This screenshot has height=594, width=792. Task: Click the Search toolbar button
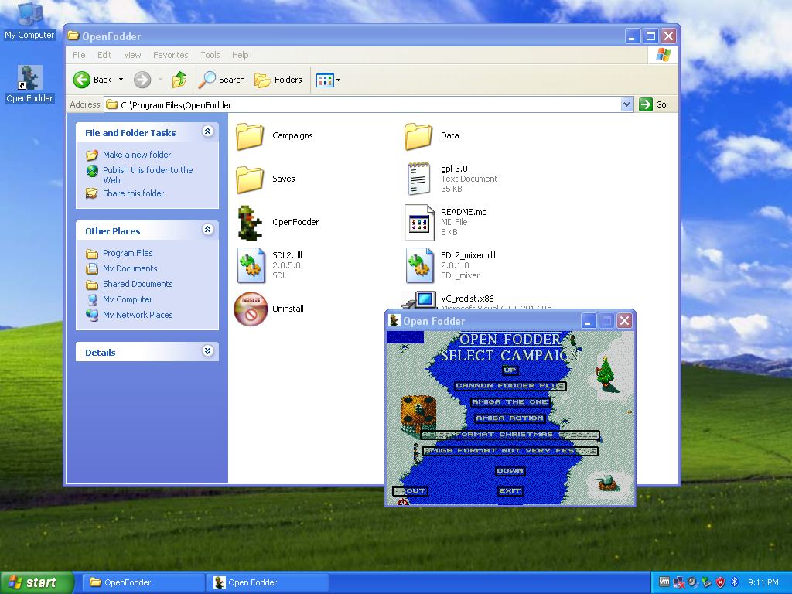tap(221, 80)
